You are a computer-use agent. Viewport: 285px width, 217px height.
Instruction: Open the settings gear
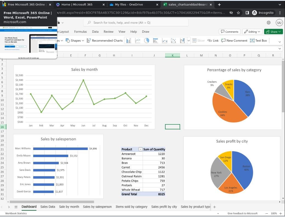click(x=269, y=23)
